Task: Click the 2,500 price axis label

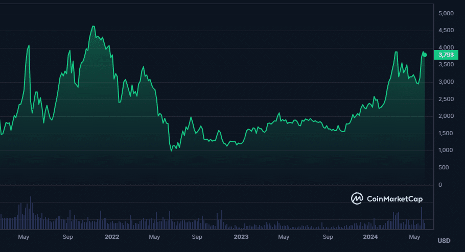Action: pos(447,99)
